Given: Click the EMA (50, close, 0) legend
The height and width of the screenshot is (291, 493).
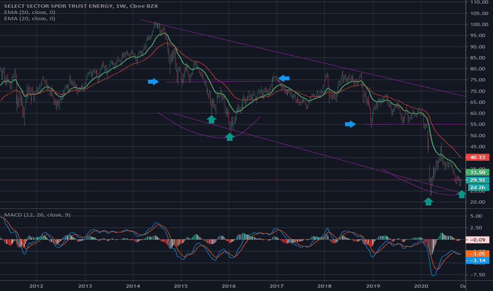Looking at the screenshot, I should pos(30,12).
